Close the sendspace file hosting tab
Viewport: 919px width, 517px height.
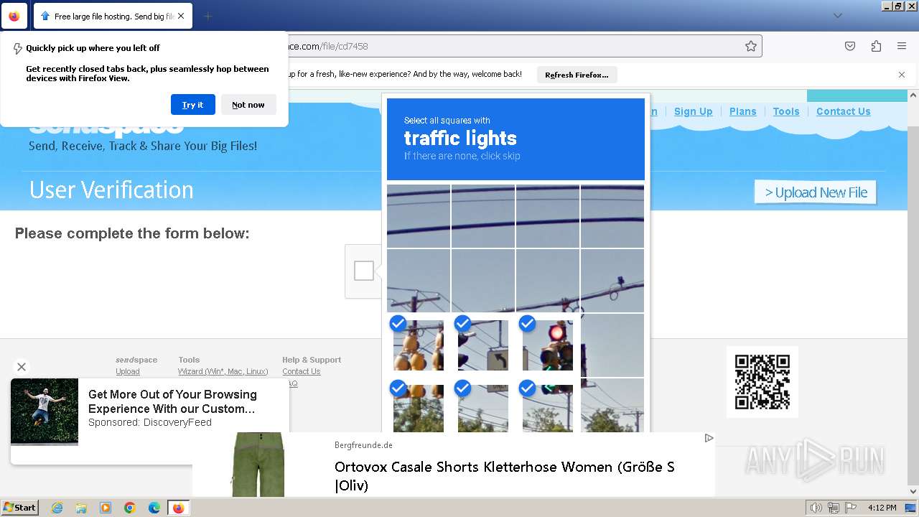pyautogui.click(x=180, y=16)
